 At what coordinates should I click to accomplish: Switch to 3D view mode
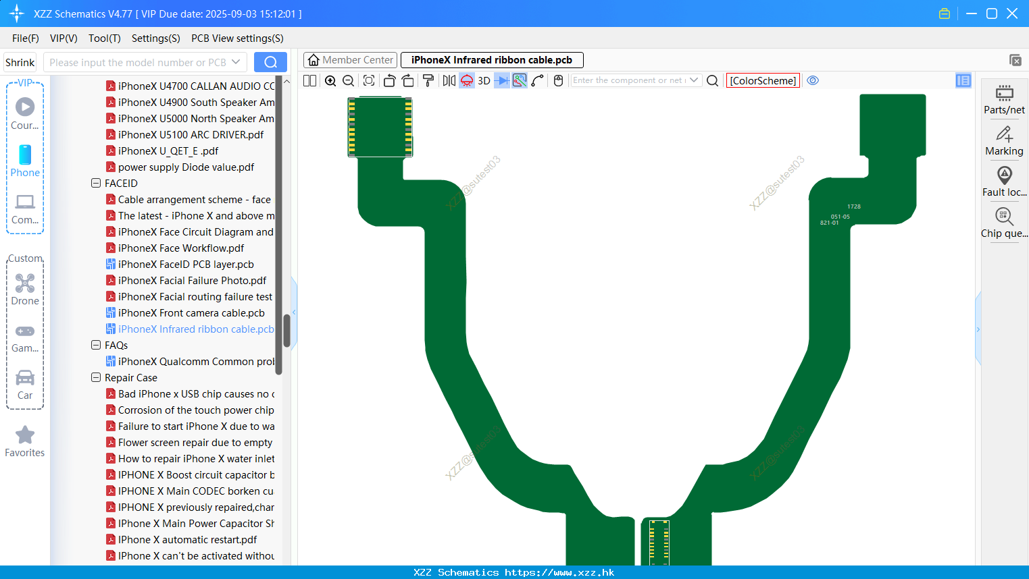point(484,80)
